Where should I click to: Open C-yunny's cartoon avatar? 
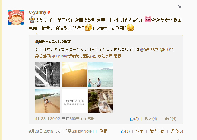[16, 17]
